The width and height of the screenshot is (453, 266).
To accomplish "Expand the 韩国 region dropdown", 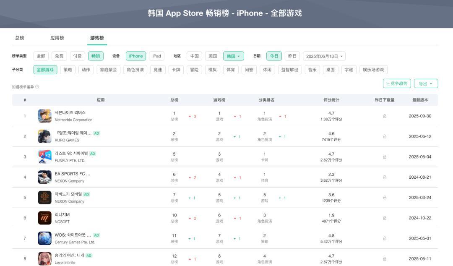I will (x=233, y=56).
